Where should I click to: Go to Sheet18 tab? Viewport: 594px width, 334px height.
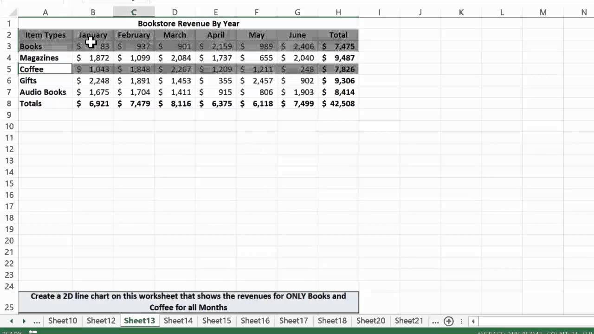332,321
